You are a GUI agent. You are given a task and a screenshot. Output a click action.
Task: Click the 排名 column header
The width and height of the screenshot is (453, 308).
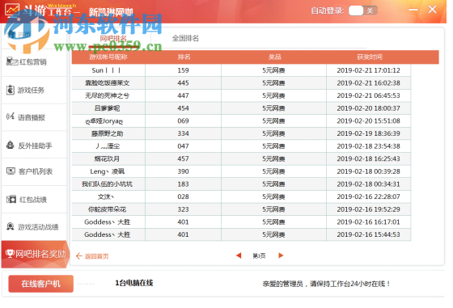tap(184, 57)
